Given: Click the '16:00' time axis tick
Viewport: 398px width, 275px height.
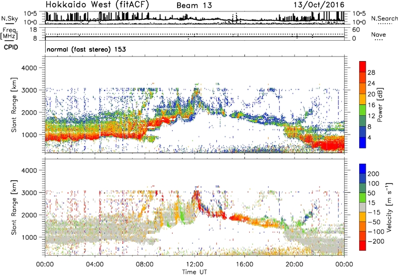Looking at the screenshot, I should tap(244, 265).
